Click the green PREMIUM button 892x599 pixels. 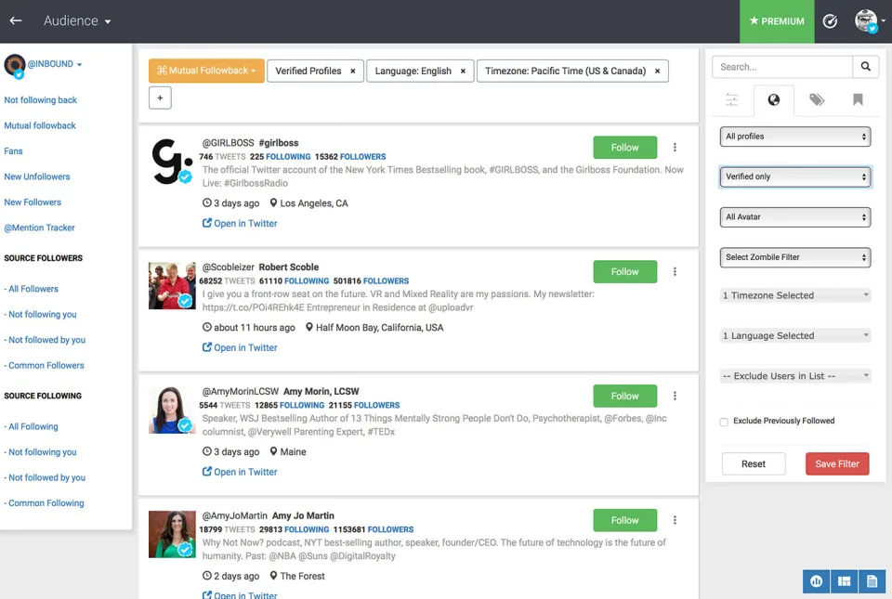click(x=777, y=21)
